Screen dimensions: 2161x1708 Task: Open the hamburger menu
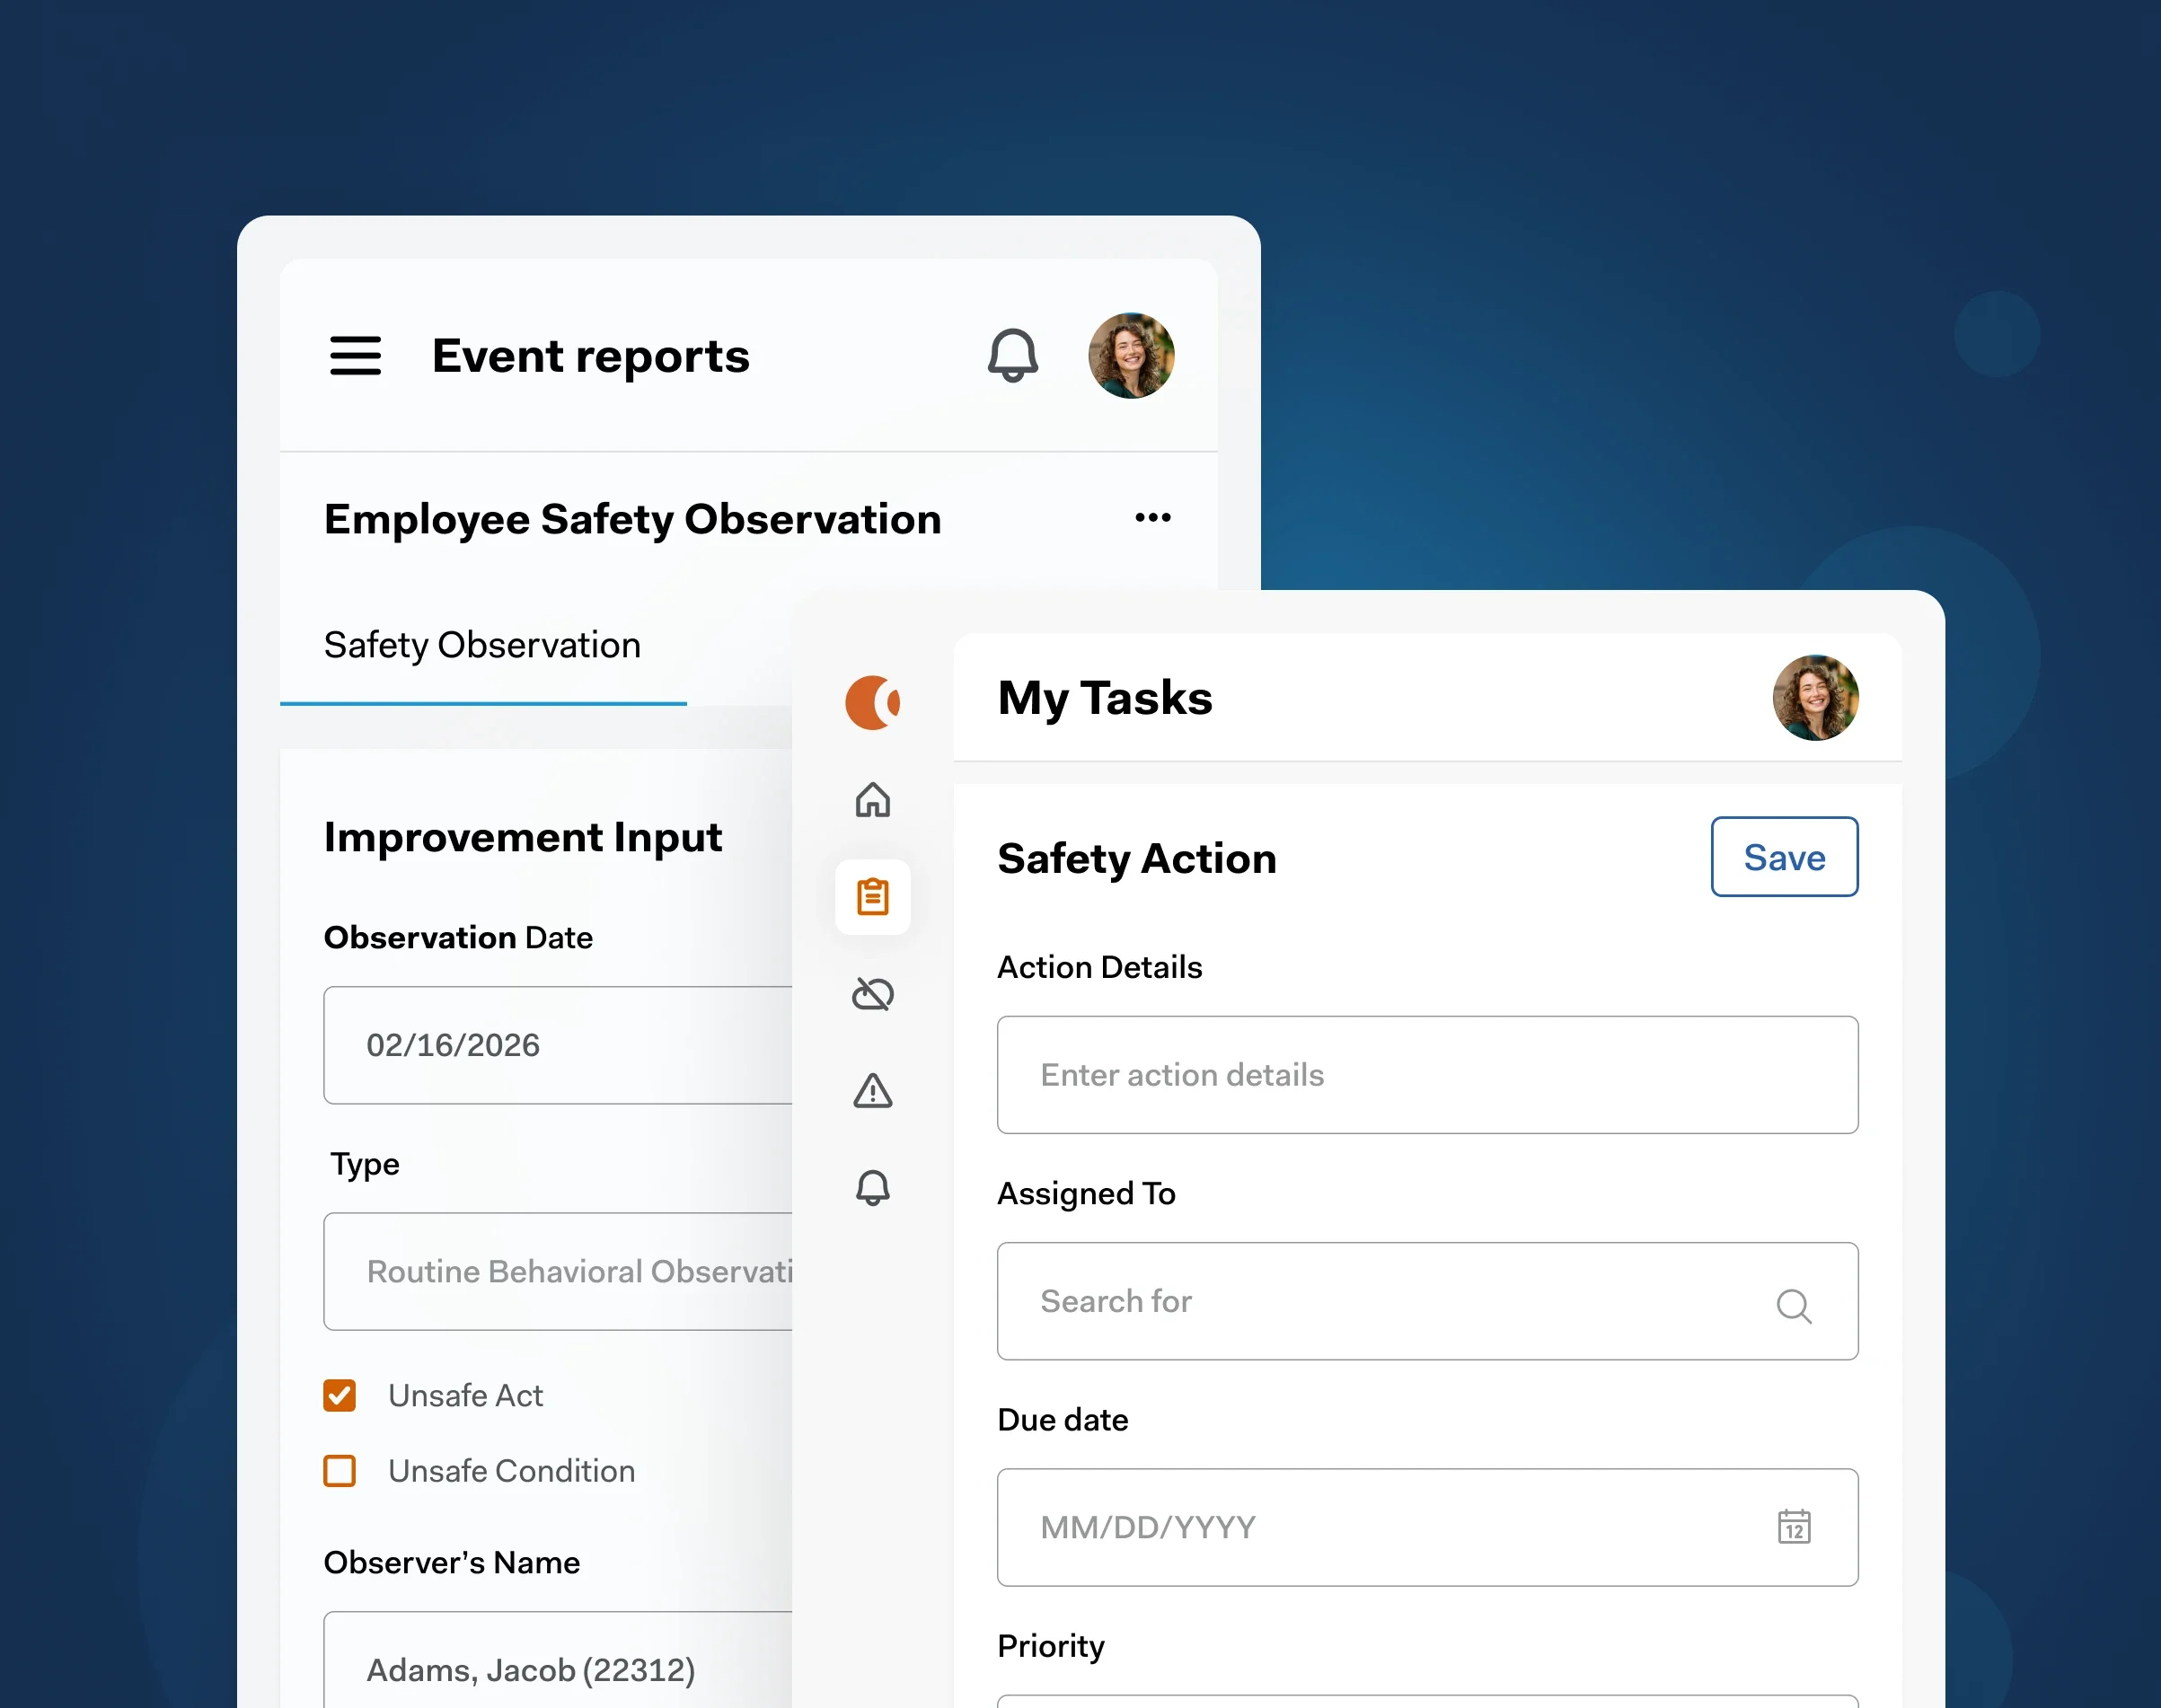pyautogui.click(x=355, y=356)
